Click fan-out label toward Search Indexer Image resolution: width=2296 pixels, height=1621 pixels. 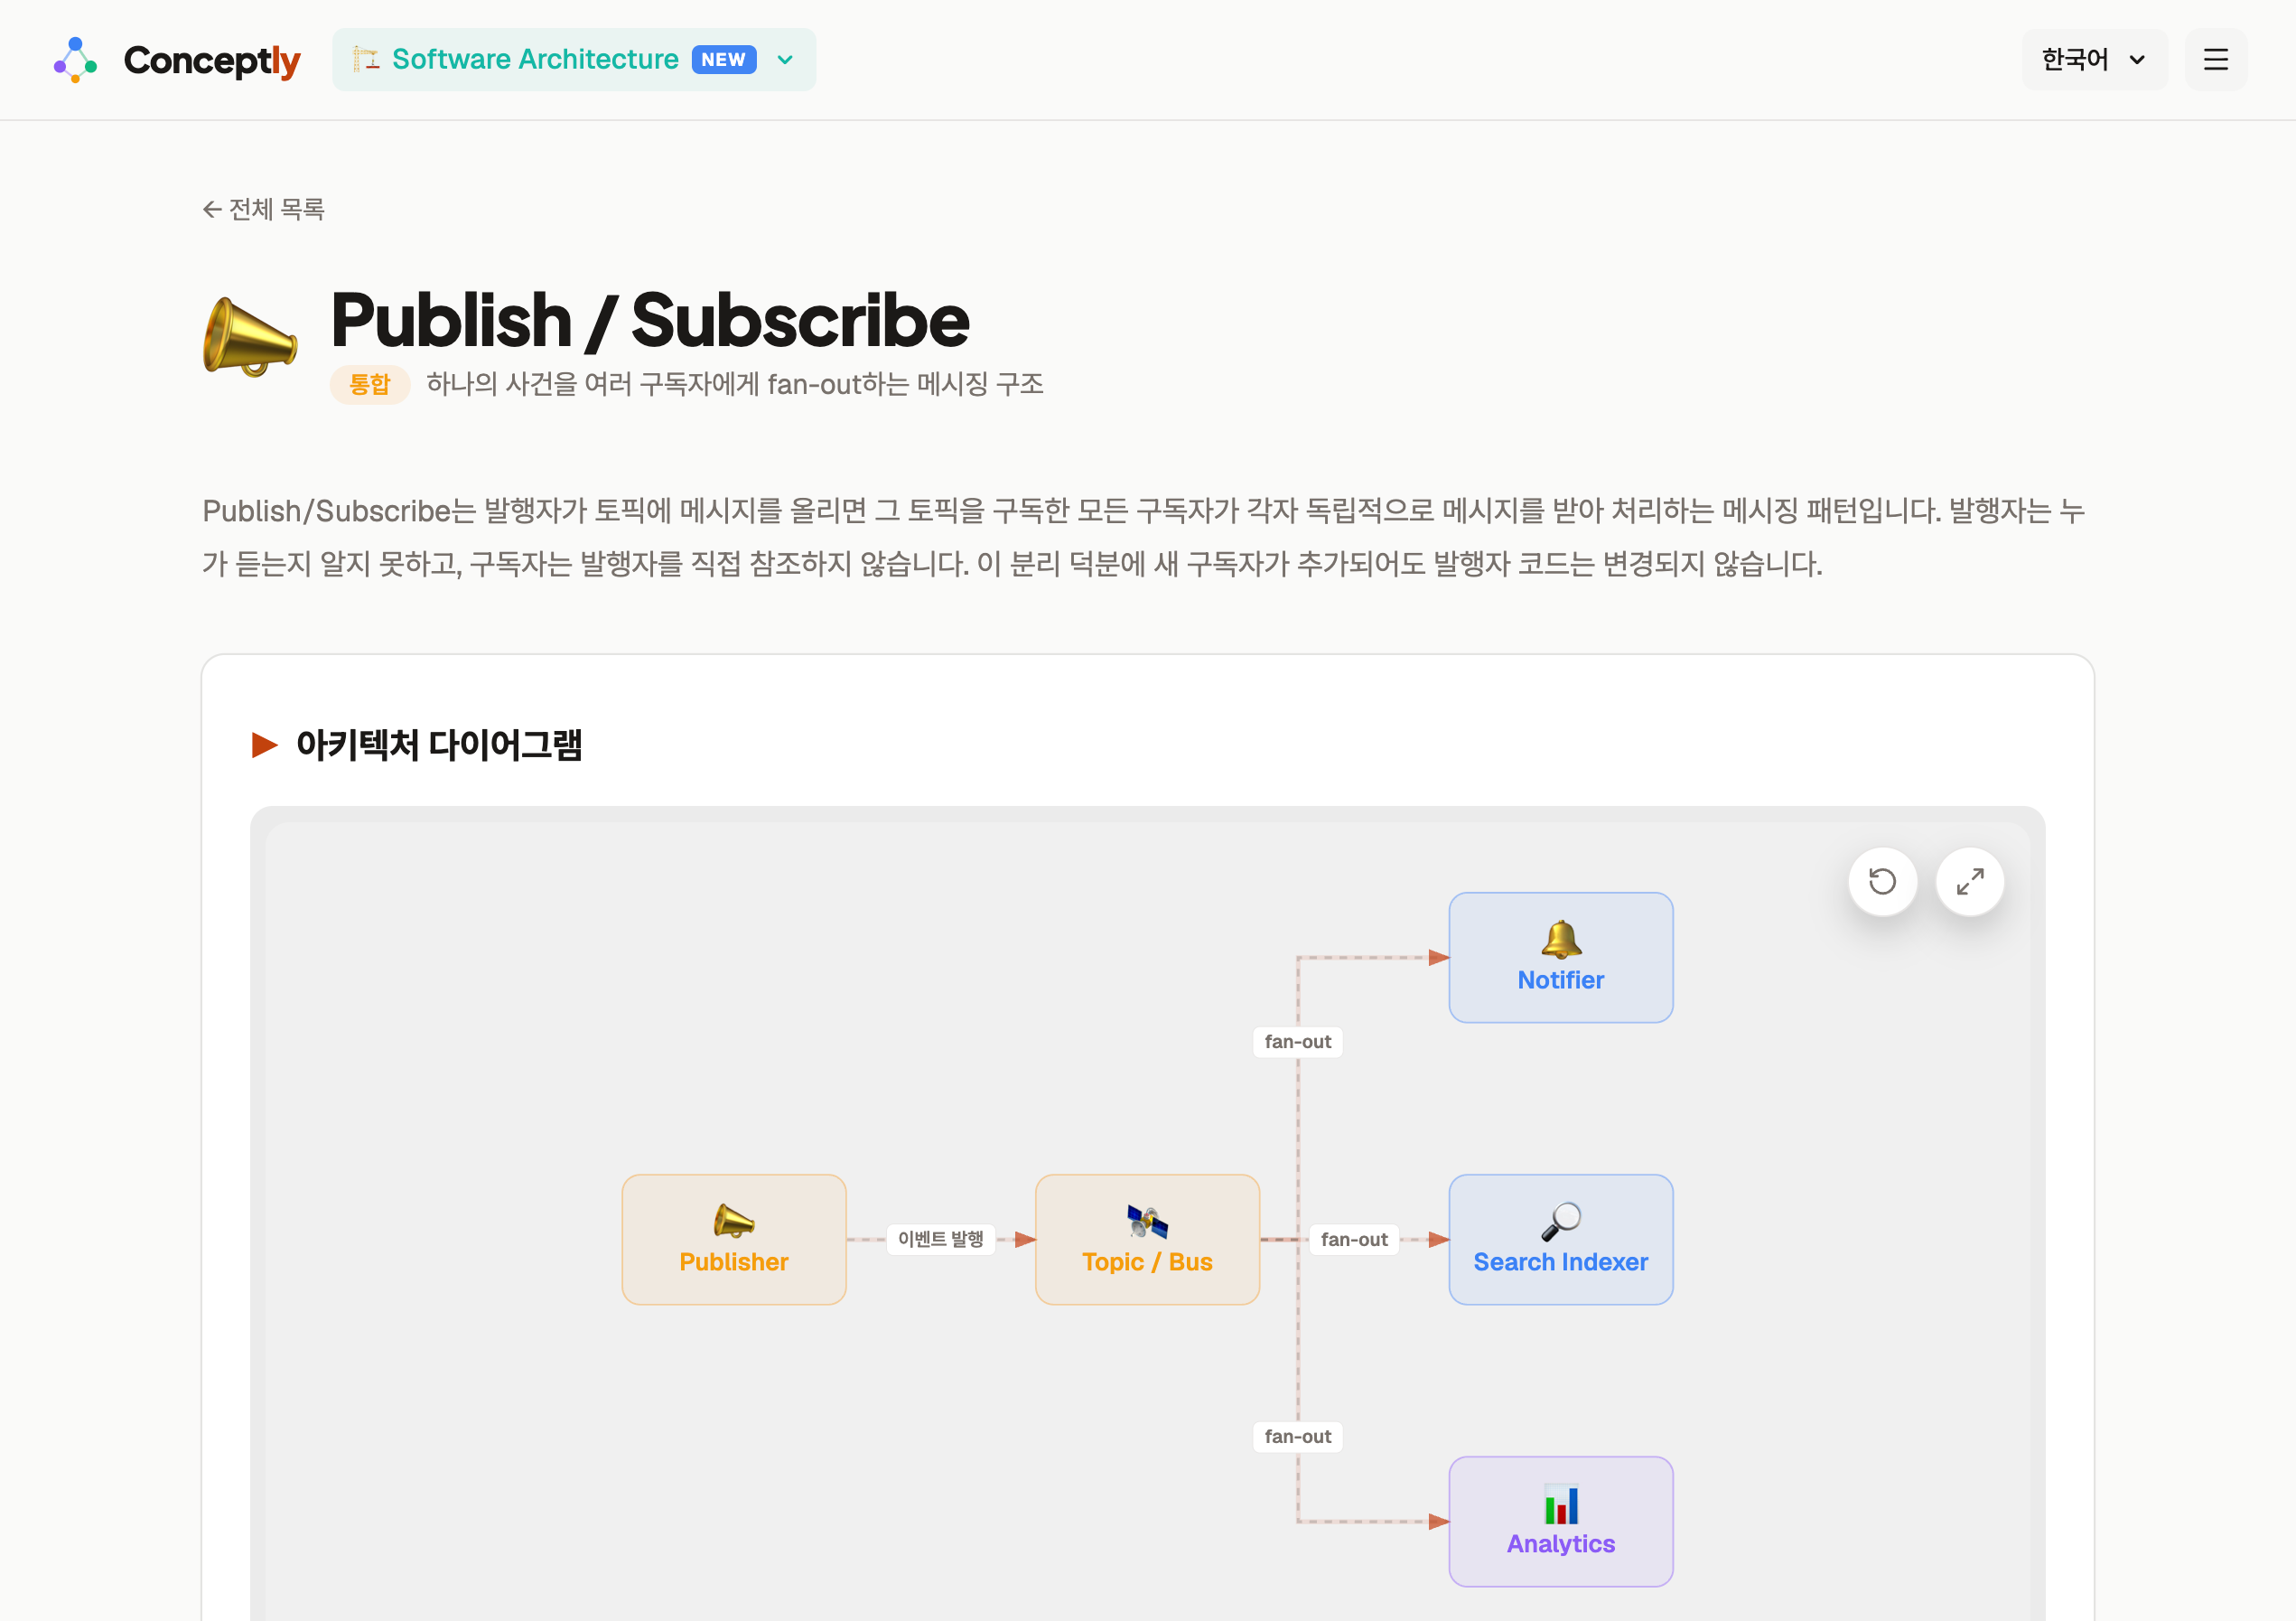click(x=1353, y=1239)
